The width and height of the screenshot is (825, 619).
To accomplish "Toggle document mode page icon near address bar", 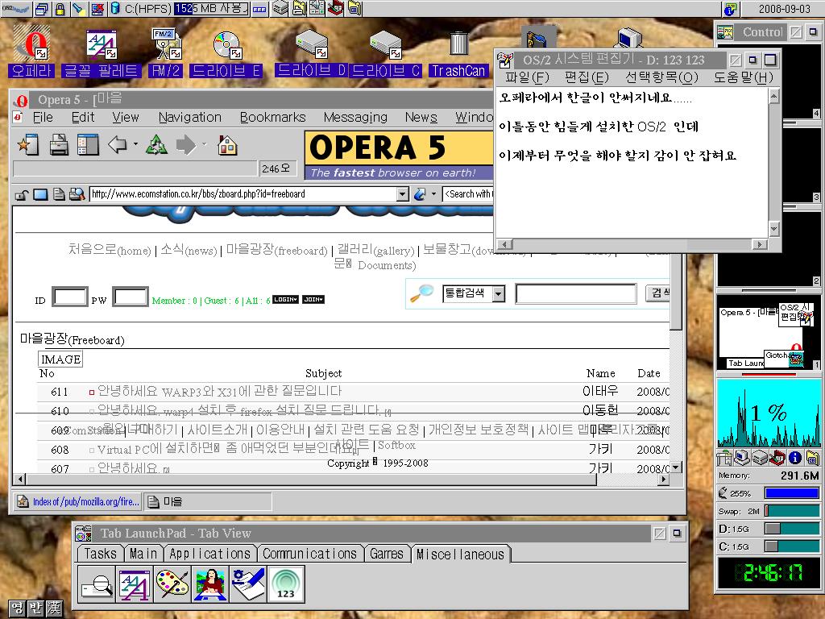I will pyautogui.click(x=59, y=194).
